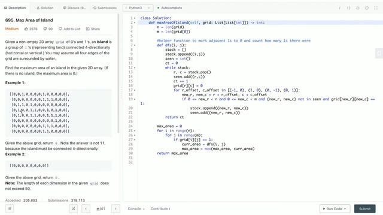Collapse the fold arrow at line 2
This screenshot has height=215, width=383.
coord(135,23)
